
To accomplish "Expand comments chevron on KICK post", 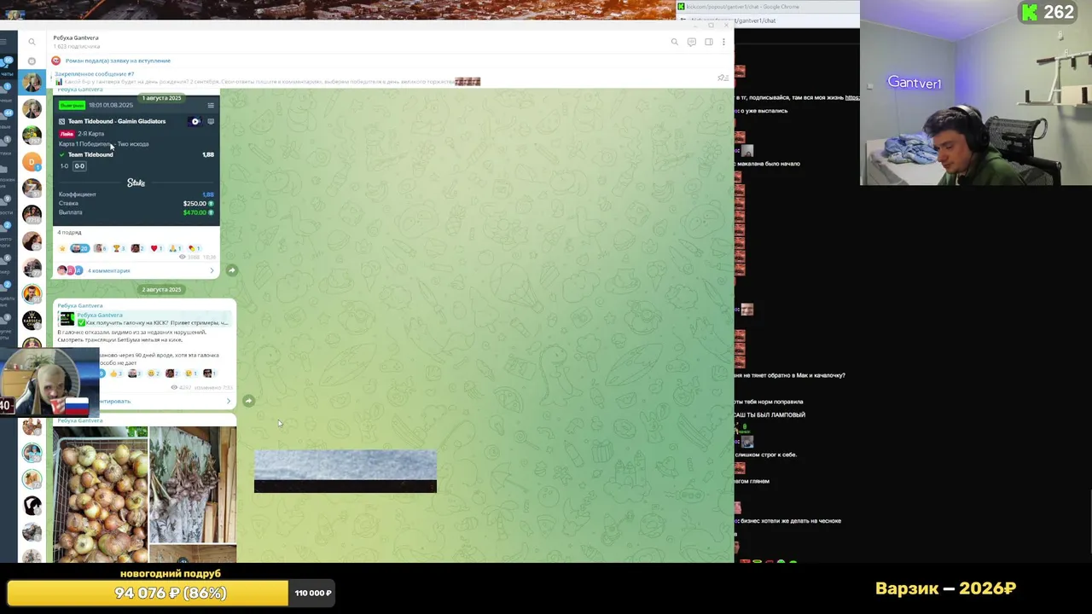I will (228, 401).
